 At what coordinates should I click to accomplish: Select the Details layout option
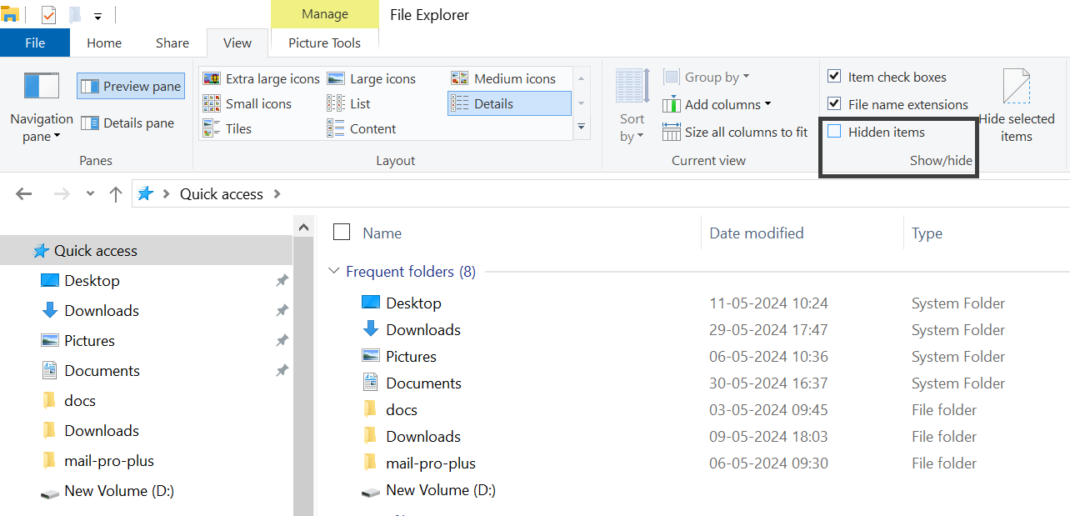[x=509, y=103]
